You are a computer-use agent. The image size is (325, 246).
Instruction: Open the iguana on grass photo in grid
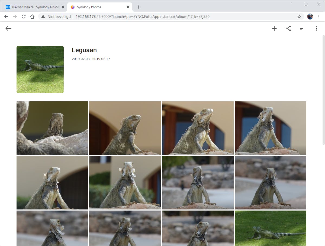(271, 228)
